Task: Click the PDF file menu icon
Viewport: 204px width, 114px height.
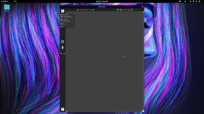Action: (63, 11)
